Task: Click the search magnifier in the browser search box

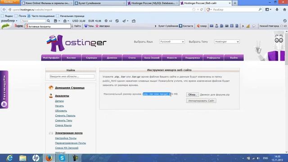Action: click(x=260, y=9)
